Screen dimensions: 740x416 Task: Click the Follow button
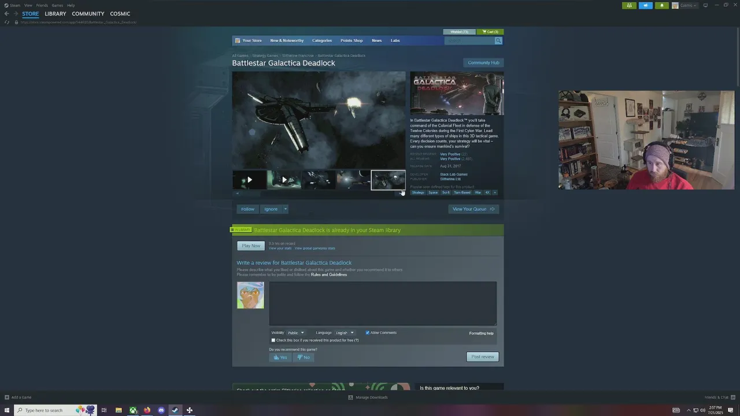247,209
